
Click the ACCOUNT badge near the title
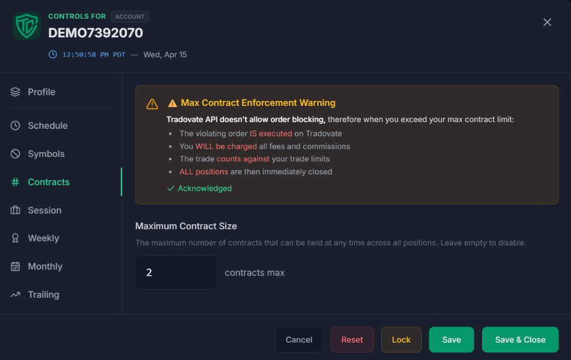click(129, 16)
